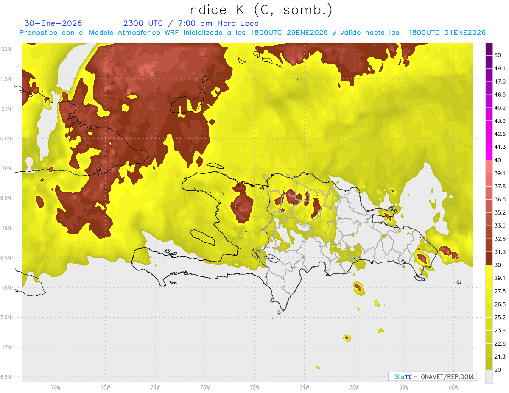Click the colorbar value '49.1'

500,69
